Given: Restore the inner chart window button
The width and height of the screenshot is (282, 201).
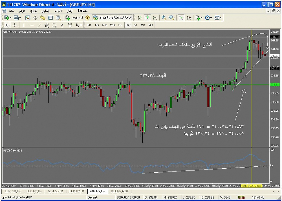Looking at the screenshot, I should coord(273,11).
